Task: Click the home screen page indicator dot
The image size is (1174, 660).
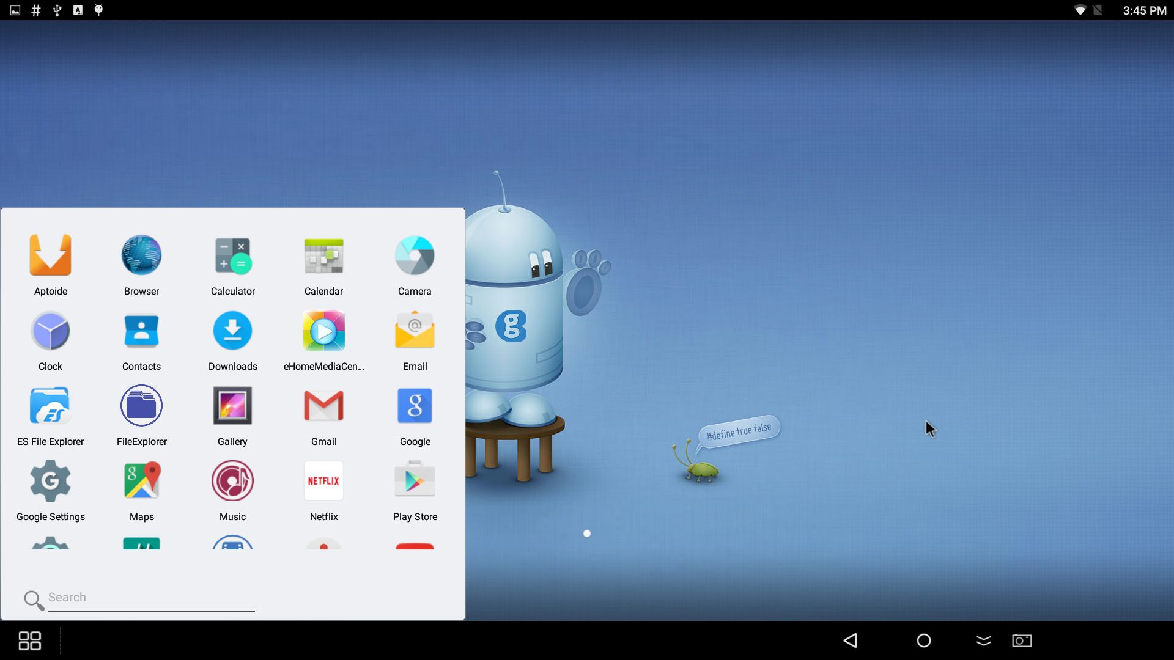Action: pyautogui.click(x=587, y=533)
